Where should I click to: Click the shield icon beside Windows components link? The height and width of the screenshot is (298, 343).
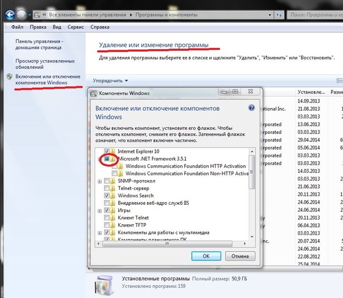pos(9,77)
